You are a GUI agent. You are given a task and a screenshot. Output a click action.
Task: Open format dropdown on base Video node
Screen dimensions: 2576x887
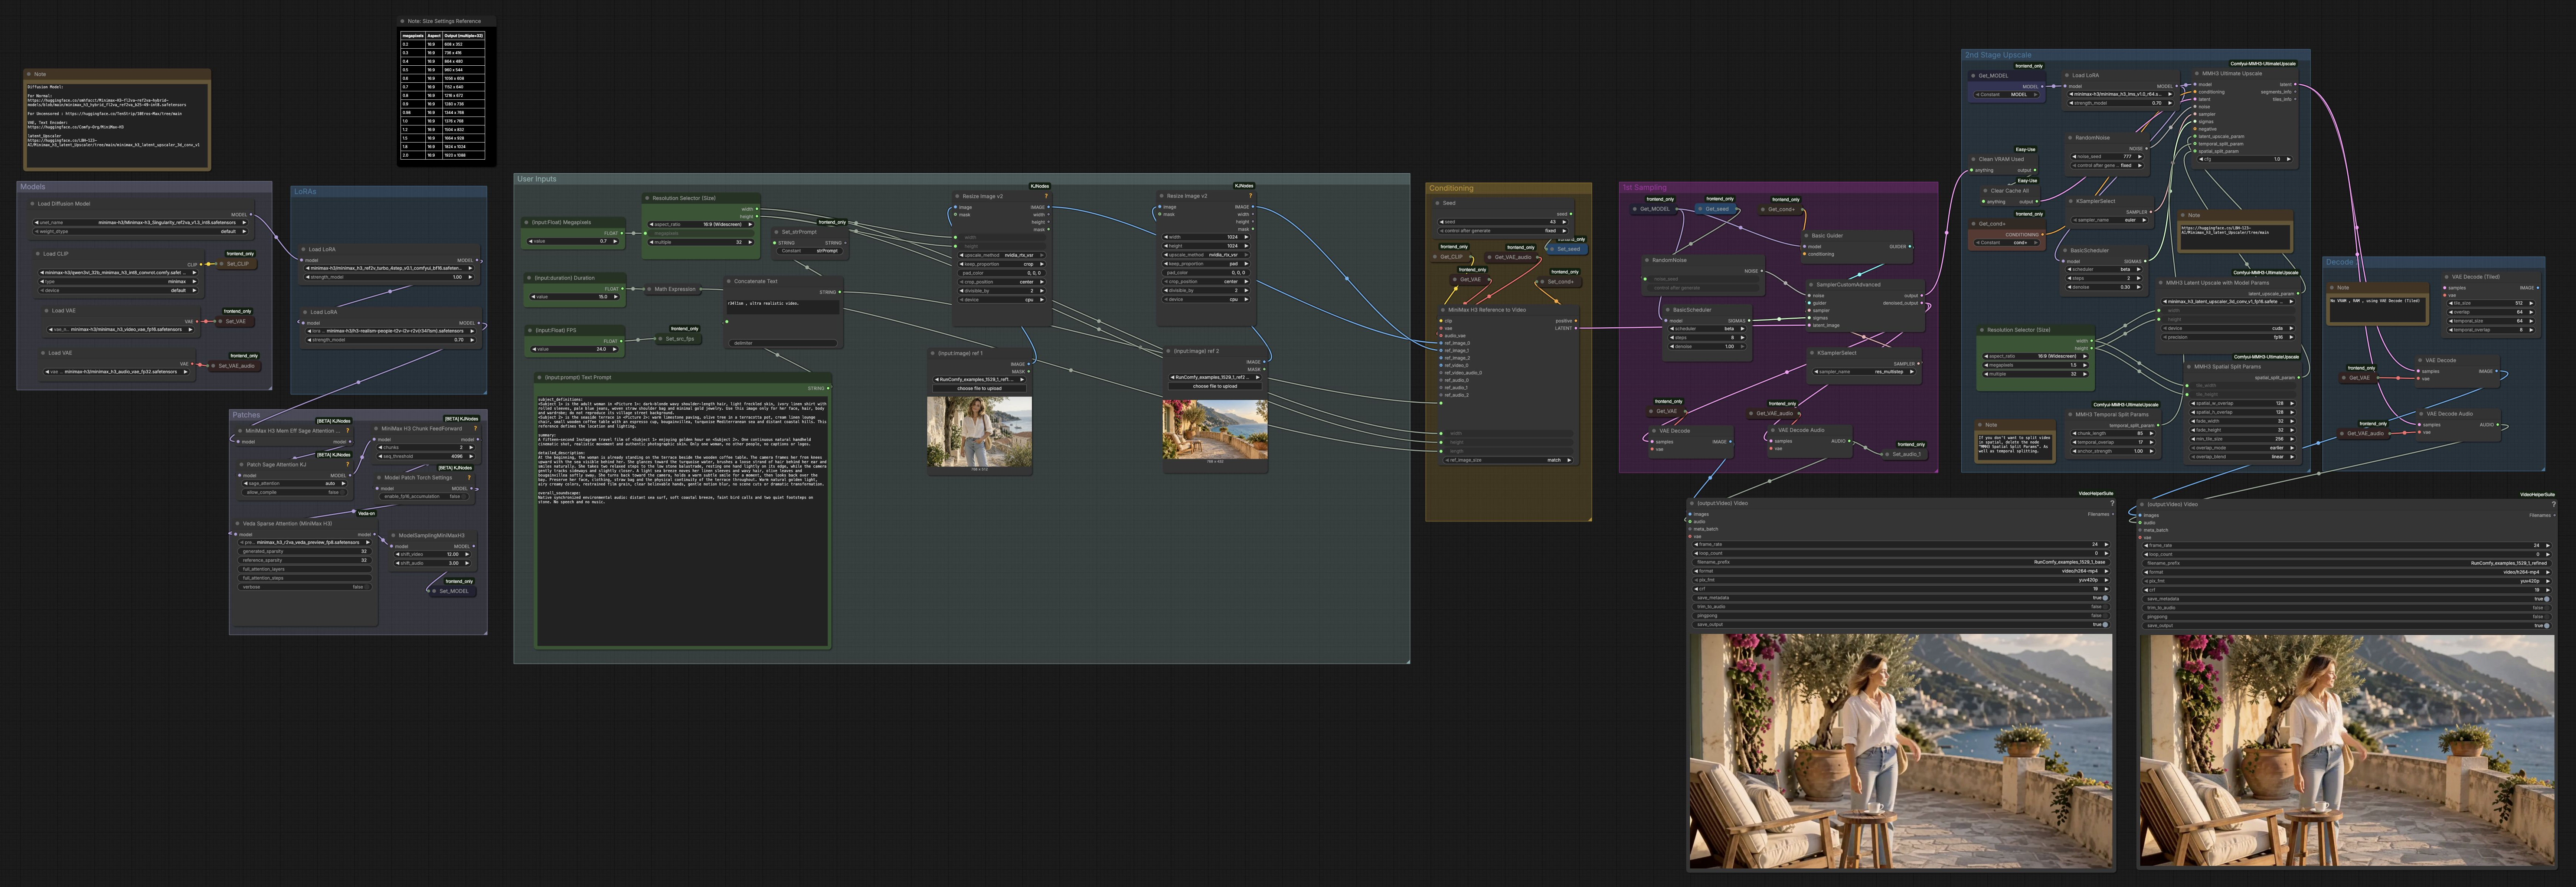tap(1901, 571)
